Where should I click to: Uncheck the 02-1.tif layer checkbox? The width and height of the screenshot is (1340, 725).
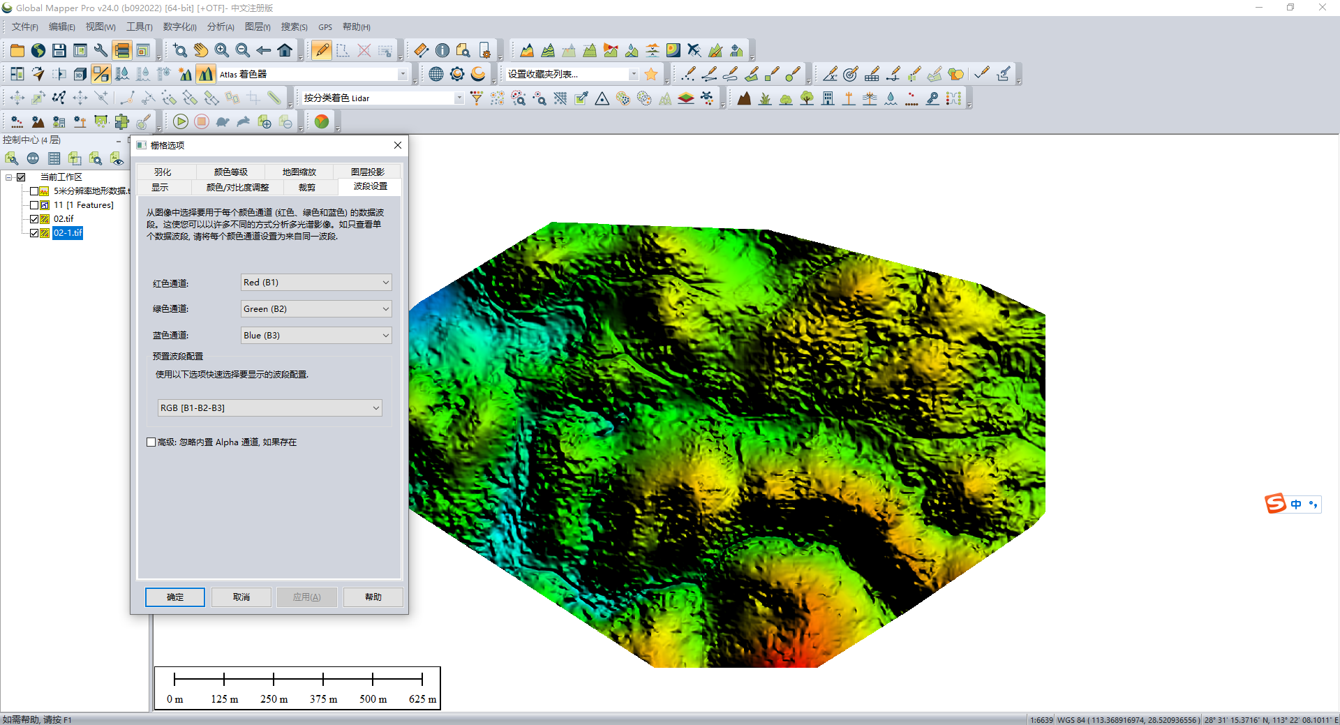[33, 233]
